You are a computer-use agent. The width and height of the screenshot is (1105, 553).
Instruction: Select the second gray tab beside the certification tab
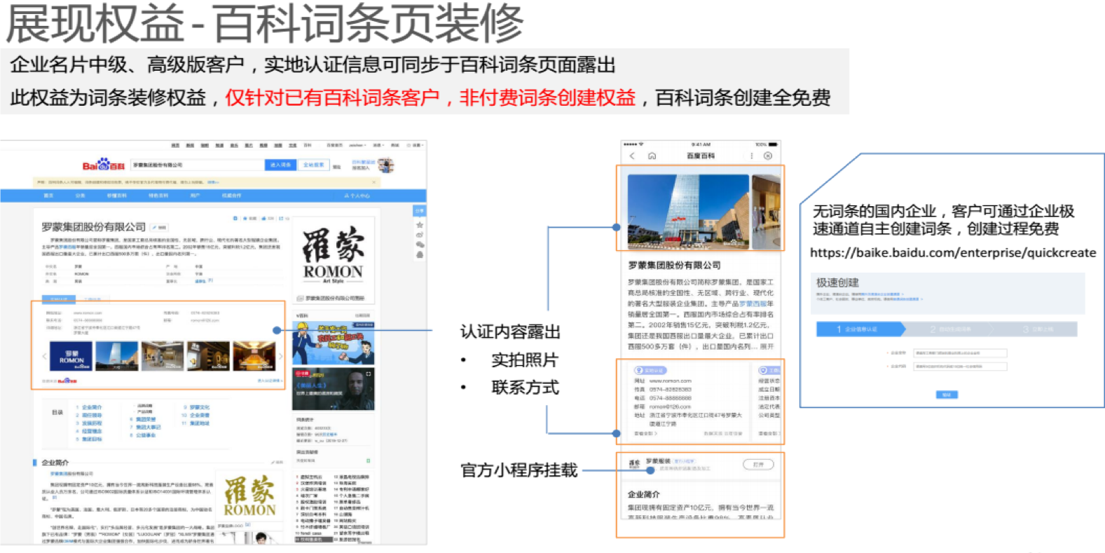[92, 299]
